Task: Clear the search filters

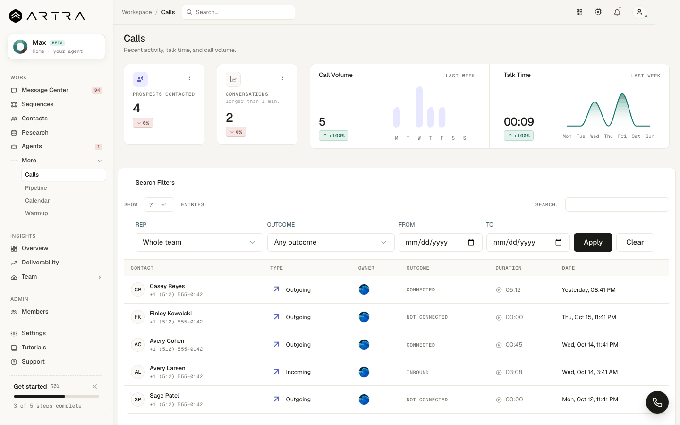Action: click(635, 242)
